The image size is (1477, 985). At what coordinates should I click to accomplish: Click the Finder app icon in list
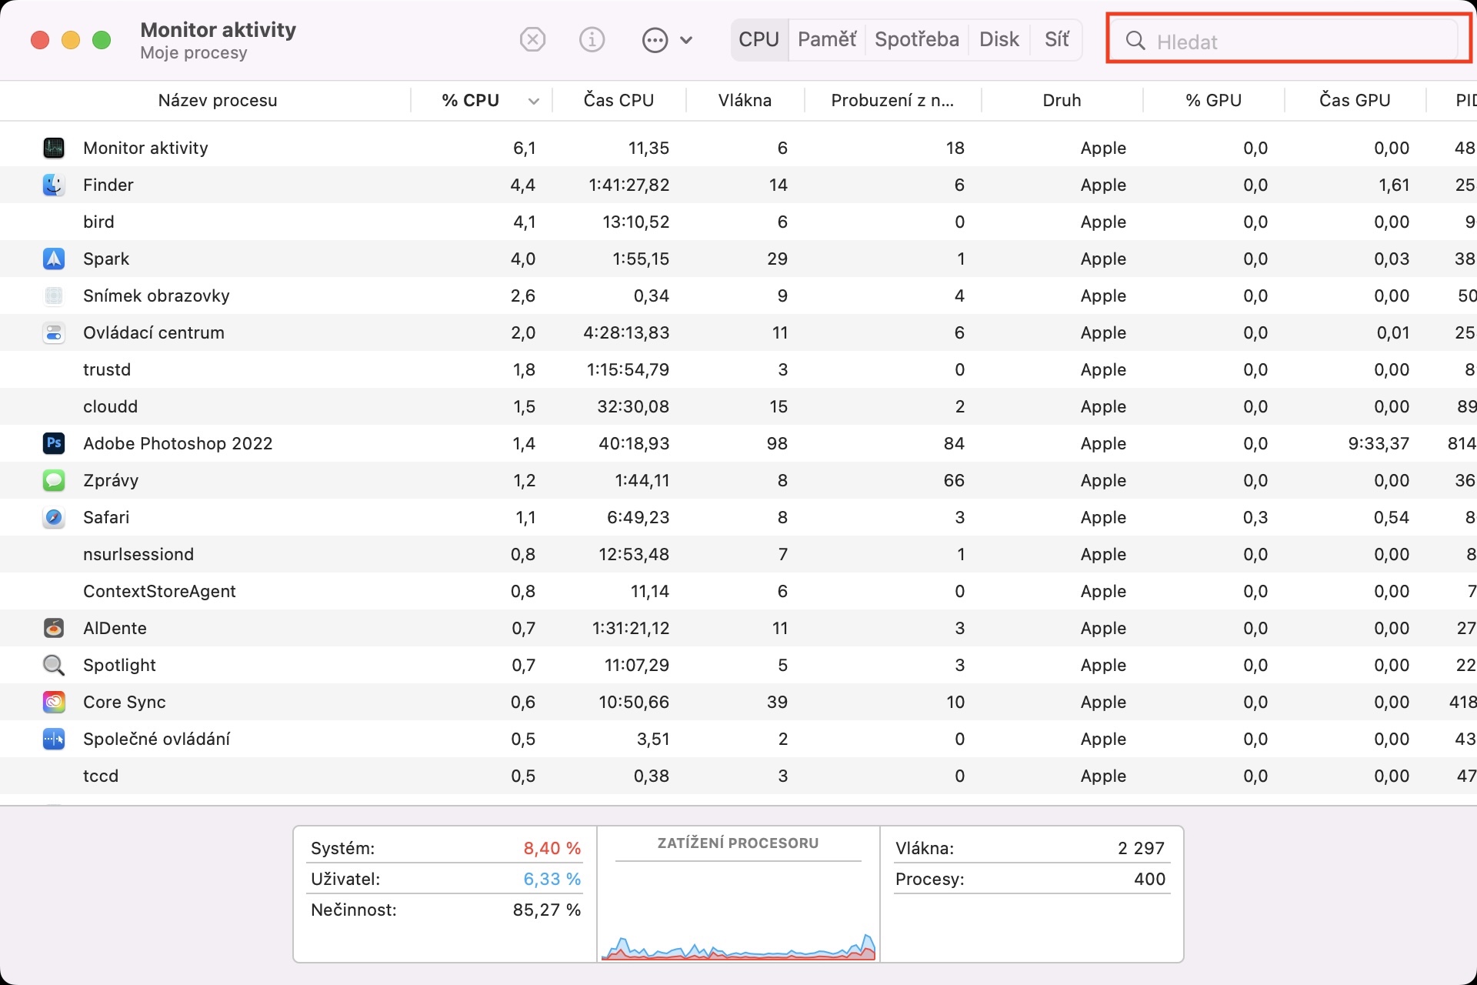pyautogui.click(x=53, y=185)
